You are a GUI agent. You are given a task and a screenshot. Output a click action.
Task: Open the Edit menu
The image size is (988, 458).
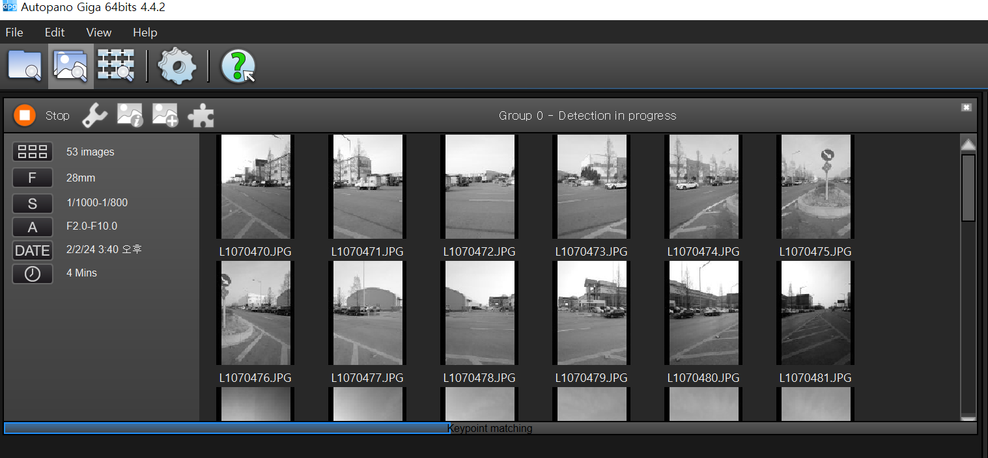point(55,32)
